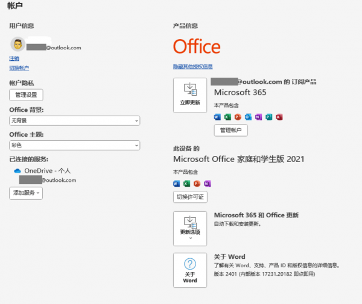Click the 切换许可证 button
362x304 pixels.
tap(190, 197)
